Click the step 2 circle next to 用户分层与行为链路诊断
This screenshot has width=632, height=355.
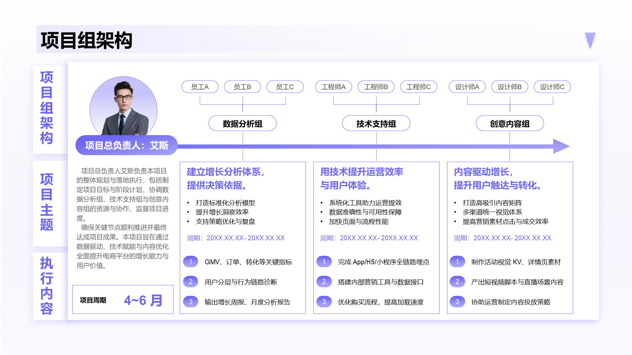pos(191,282)
